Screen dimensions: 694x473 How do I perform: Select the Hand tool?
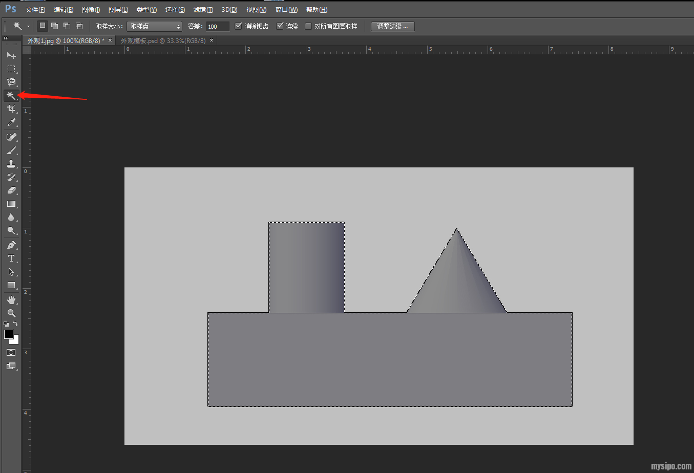click(x=11, y=299)
